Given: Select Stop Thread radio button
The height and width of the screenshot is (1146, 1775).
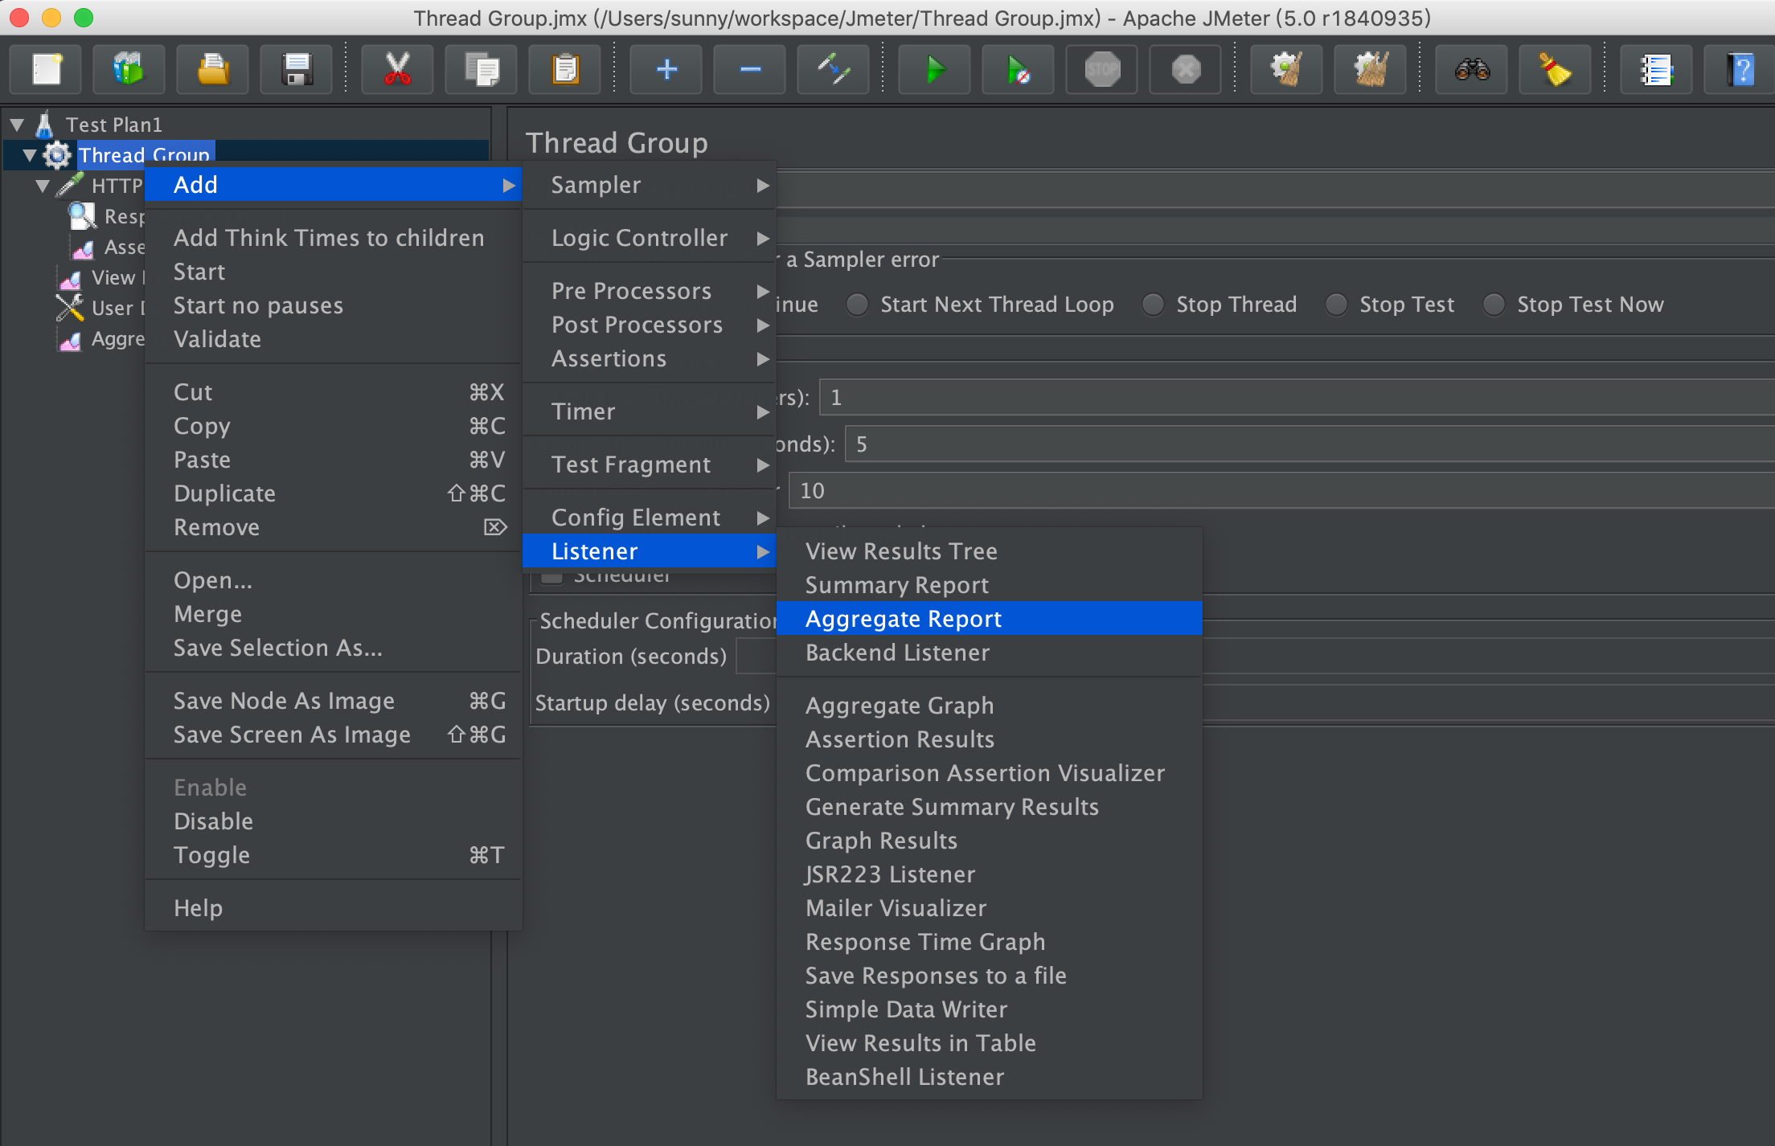Looking at the screenshot, I should pyautogui.click(x=1154, y=305).
